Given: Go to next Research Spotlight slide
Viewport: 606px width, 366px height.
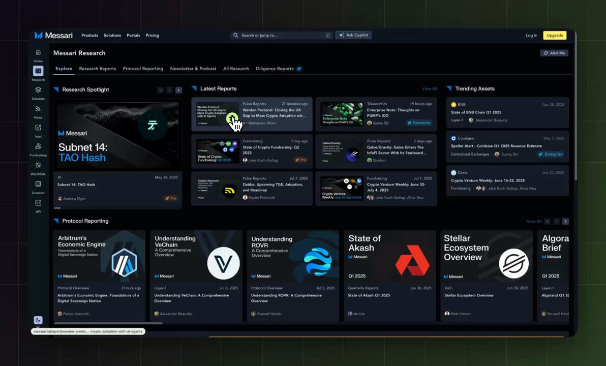Looking at the screenshot, I should click(x=178, y=90).
